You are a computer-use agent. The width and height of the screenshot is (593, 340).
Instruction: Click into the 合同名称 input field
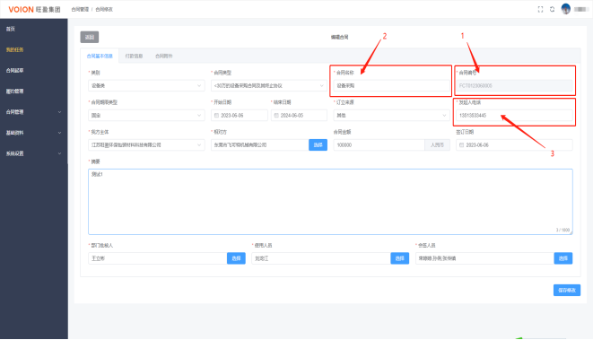391,86
